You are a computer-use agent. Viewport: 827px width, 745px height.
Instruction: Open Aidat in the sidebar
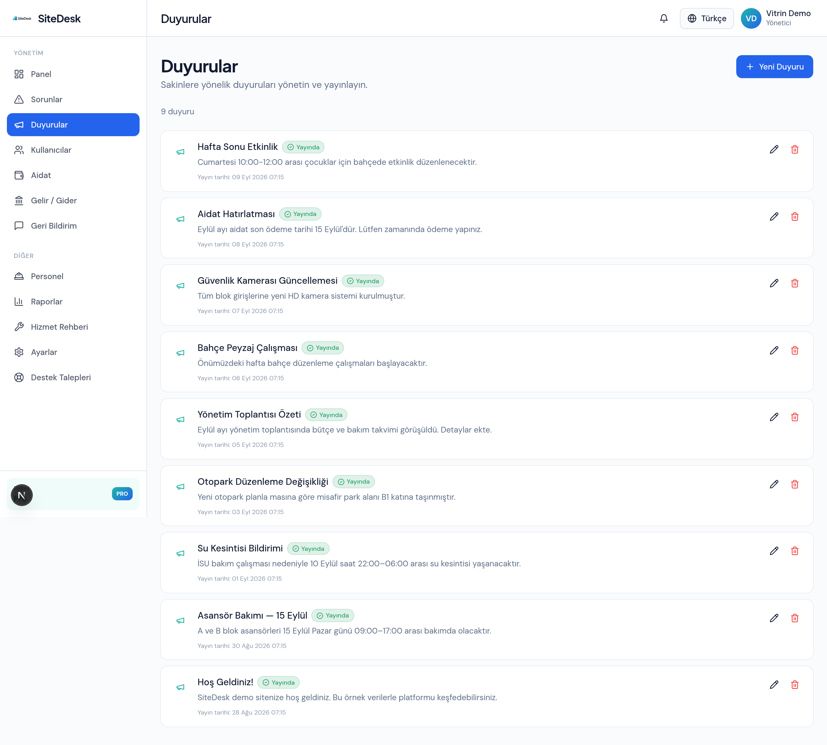tap(73, 175)
